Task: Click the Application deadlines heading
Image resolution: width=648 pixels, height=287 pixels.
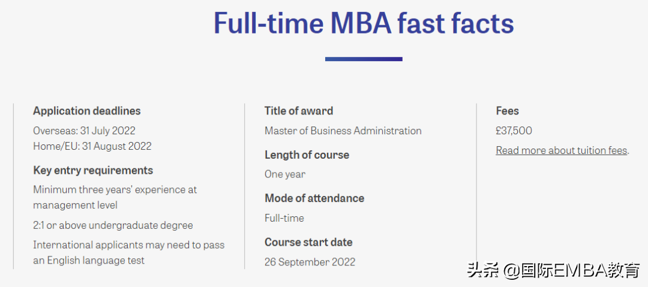Action: (87, 111)
